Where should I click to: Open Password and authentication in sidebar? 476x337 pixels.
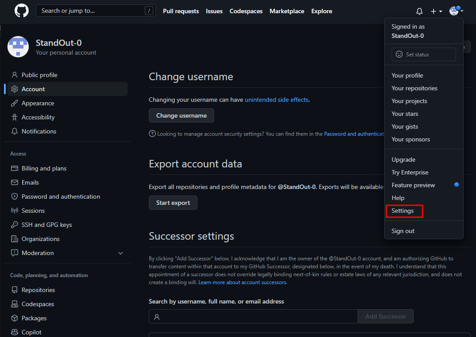coord(68,196)
